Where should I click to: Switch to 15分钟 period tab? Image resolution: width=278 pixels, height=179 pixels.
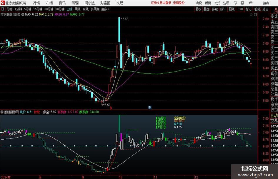pos(38,9)
